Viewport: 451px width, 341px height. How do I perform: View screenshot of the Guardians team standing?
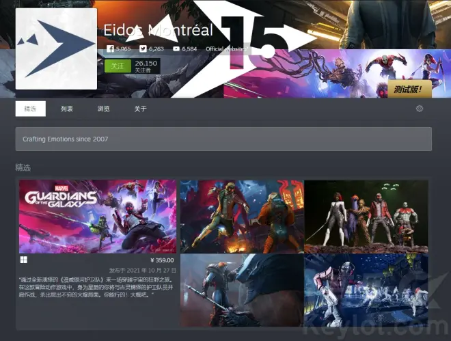point(366,217)
